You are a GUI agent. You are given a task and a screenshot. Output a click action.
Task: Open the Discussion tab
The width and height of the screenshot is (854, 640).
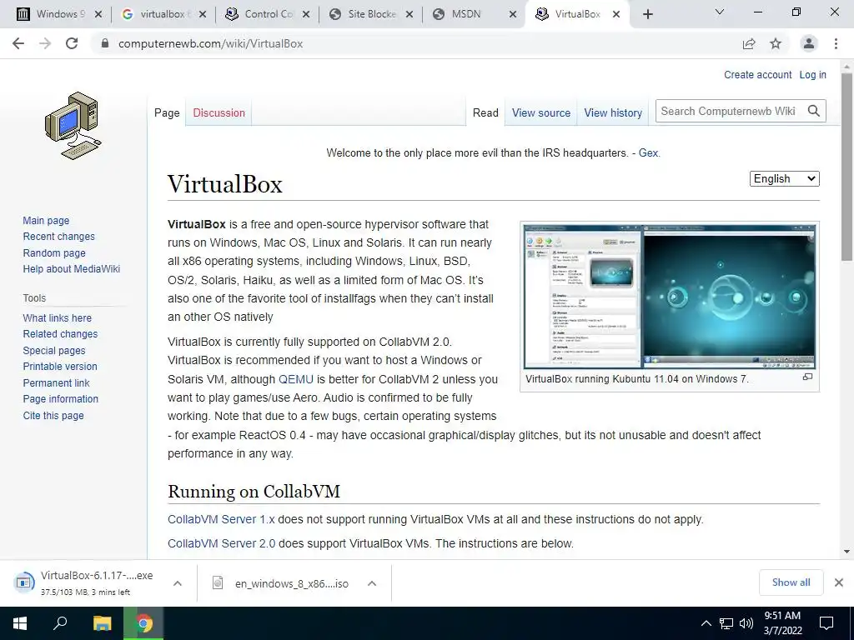pos(219,112)
